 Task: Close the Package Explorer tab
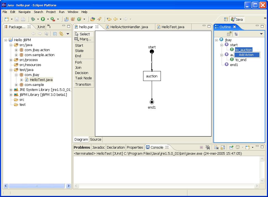point(29,27)
